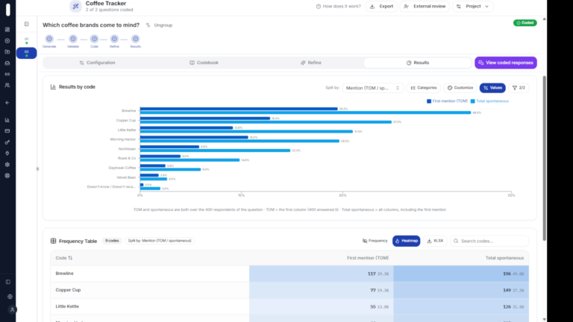Click the credit card icon in the sidebar

coord(7,131)
